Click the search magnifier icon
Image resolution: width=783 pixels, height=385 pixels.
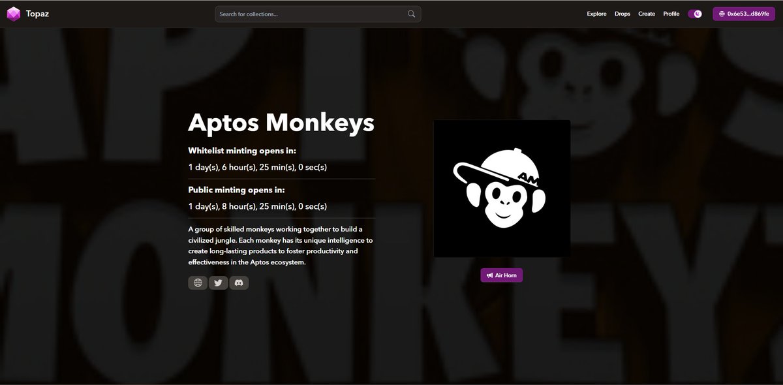point(410,13)
